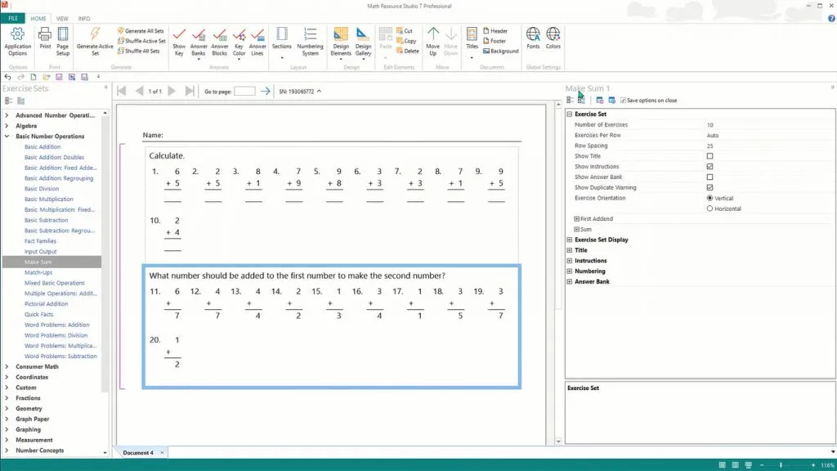Viewport: 837px width, 471px height.
Task: Open the Sections layout menu
Action: (281, 42)
